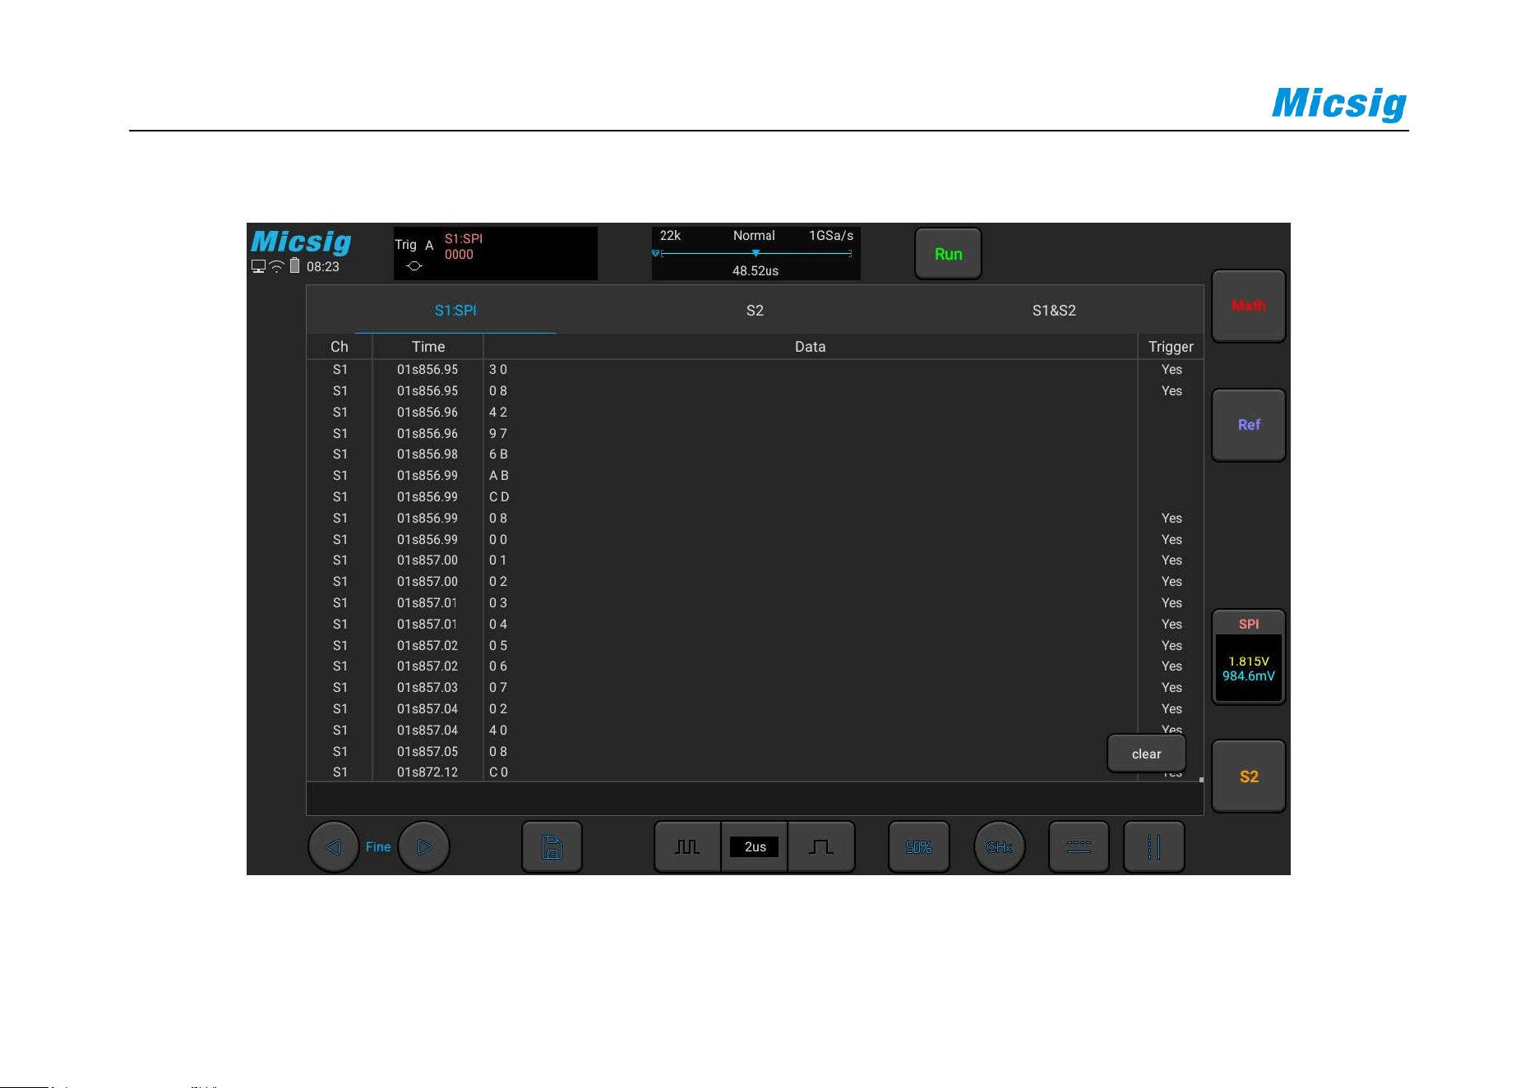Select the row with data 0 1
This screenshot has width=1539, height=1088.
click(755, 560)
